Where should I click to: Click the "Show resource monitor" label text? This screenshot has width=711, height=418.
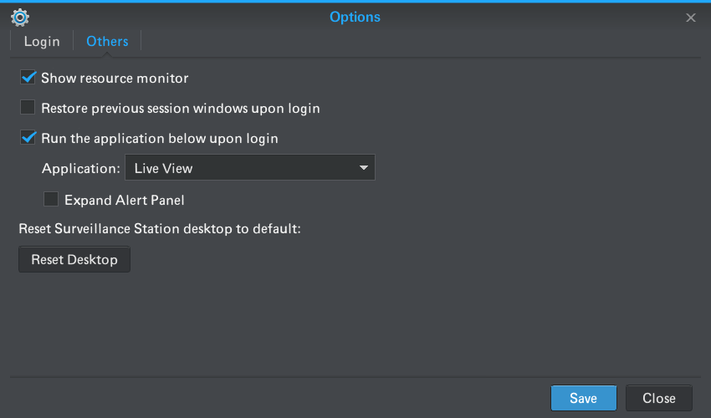[x=115, y=78]
